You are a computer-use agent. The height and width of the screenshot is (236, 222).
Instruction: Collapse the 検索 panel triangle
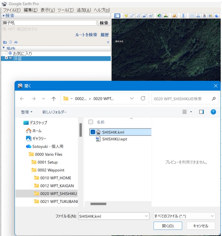(3, 16)
